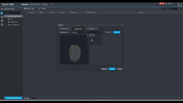
Task: Click Upload Users to Devices button
Action: click(13, 98)
